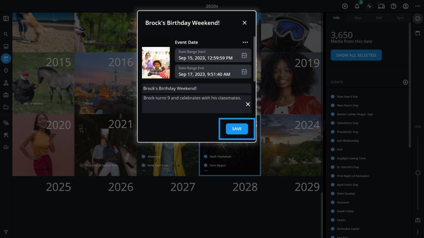Image resolution: width=424 pixels, height=238 pixels.
Task: Open the help question mark icon
Action: pyautogui.click(x=393, y=6)
